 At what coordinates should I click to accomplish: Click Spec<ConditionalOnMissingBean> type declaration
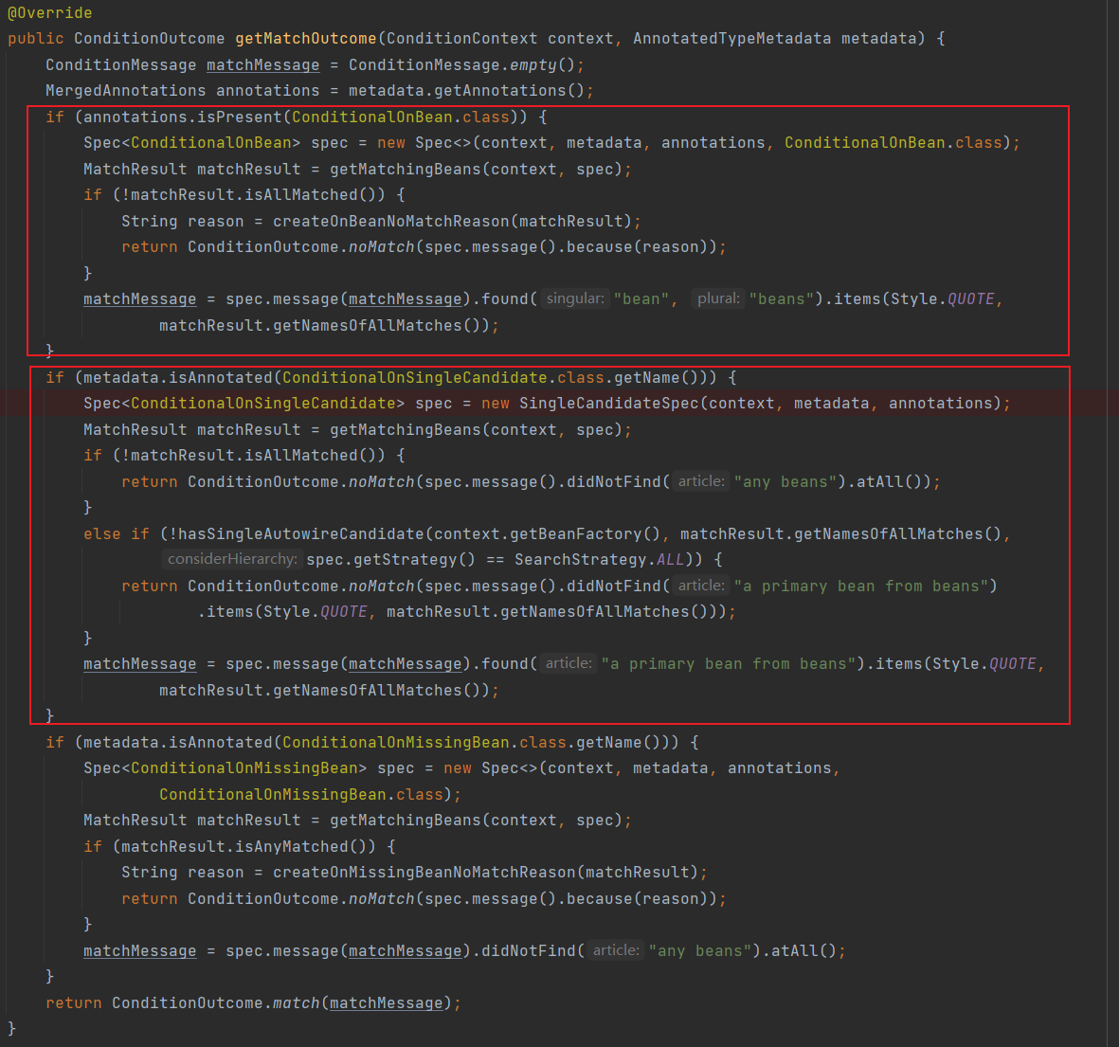point(225,767)
